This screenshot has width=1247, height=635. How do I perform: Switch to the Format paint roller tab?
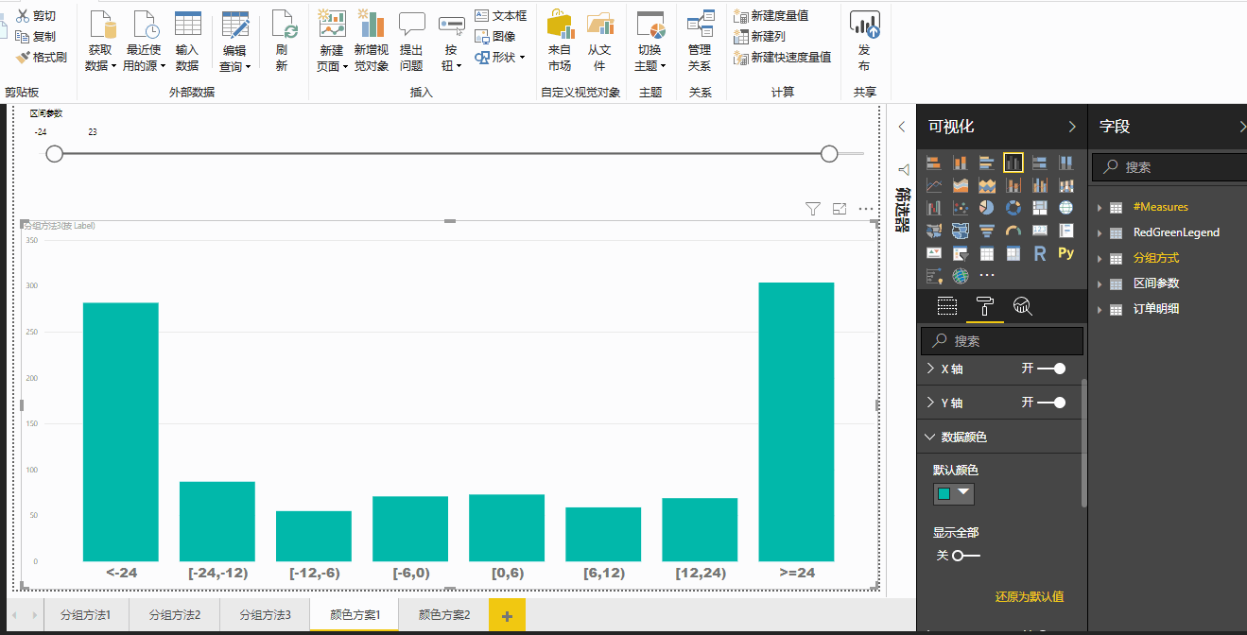click(x=984, y=305)
